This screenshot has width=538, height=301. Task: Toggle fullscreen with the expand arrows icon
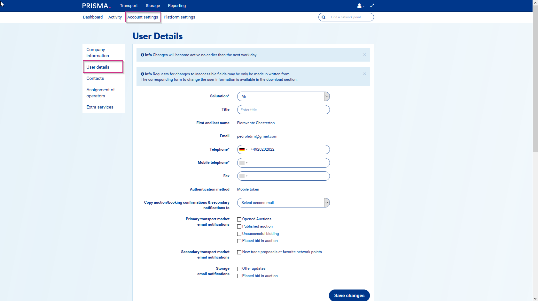click(x=372, y=6)
